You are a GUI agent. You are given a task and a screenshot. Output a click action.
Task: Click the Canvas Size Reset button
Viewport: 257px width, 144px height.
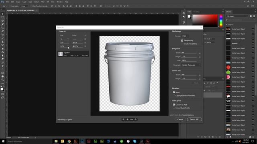(196, 83)
